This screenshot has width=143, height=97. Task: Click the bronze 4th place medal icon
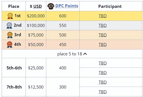coord(10,45)
